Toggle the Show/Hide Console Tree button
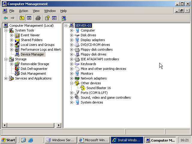Image resolution: width=192 pixels, height=144 pixels. tap(29, 18)
